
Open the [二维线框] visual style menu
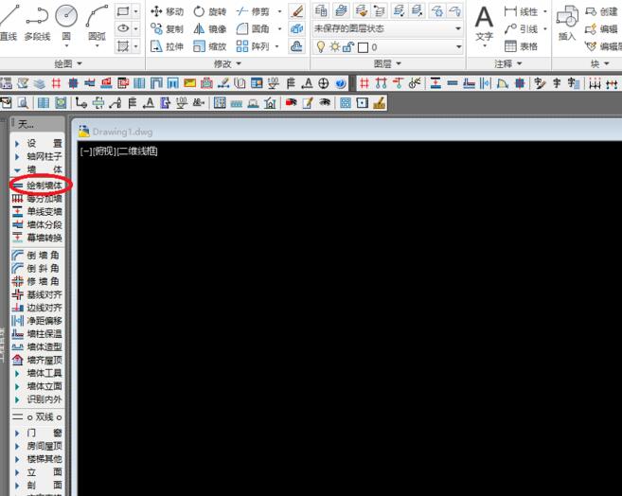[x=137, y=151]
